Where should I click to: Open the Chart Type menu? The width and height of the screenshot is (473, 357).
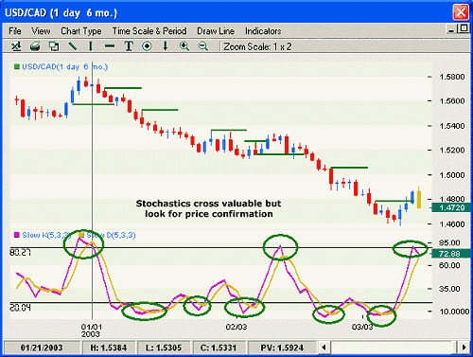[x=81, y=31]
